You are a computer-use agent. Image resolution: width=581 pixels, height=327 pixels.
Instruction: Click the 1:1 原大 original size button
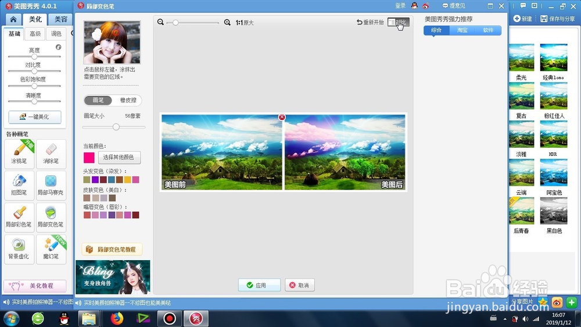245,23
